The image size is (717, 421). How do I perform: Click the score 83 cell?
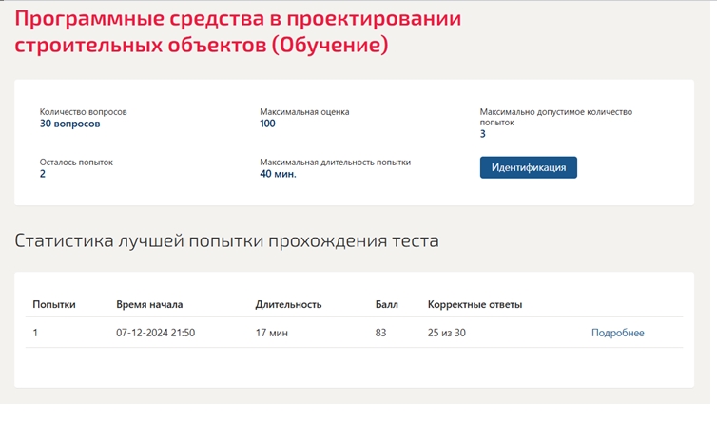point(381,333)
